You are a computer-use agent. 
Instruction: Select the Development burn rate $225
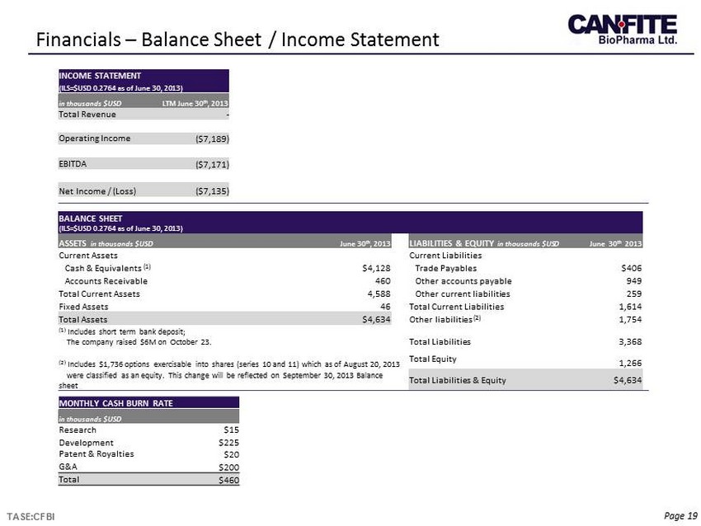pyautogui.click(x=228, y=442)
